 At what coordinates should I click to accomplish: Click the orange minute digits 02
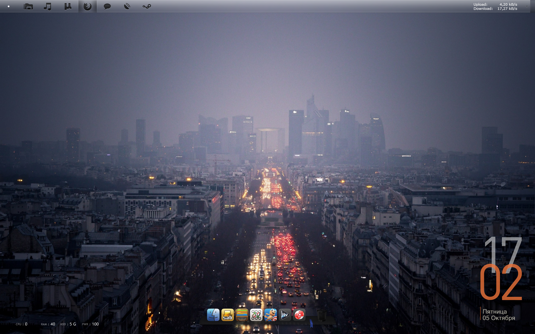pos(501,282)
